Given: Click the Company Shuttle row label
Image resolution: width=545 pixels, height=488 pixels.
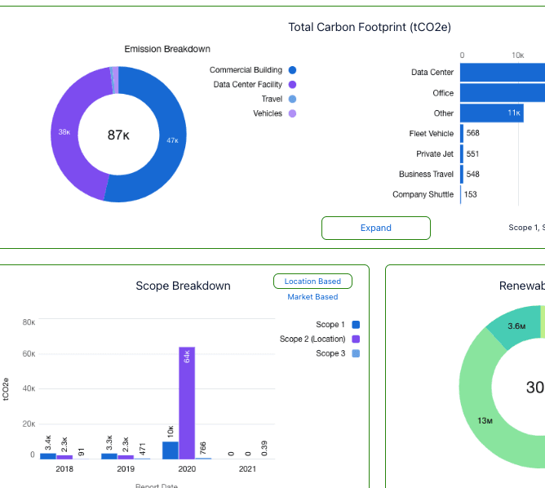Looking at the screenshot, I should click(x=423, y=195).
